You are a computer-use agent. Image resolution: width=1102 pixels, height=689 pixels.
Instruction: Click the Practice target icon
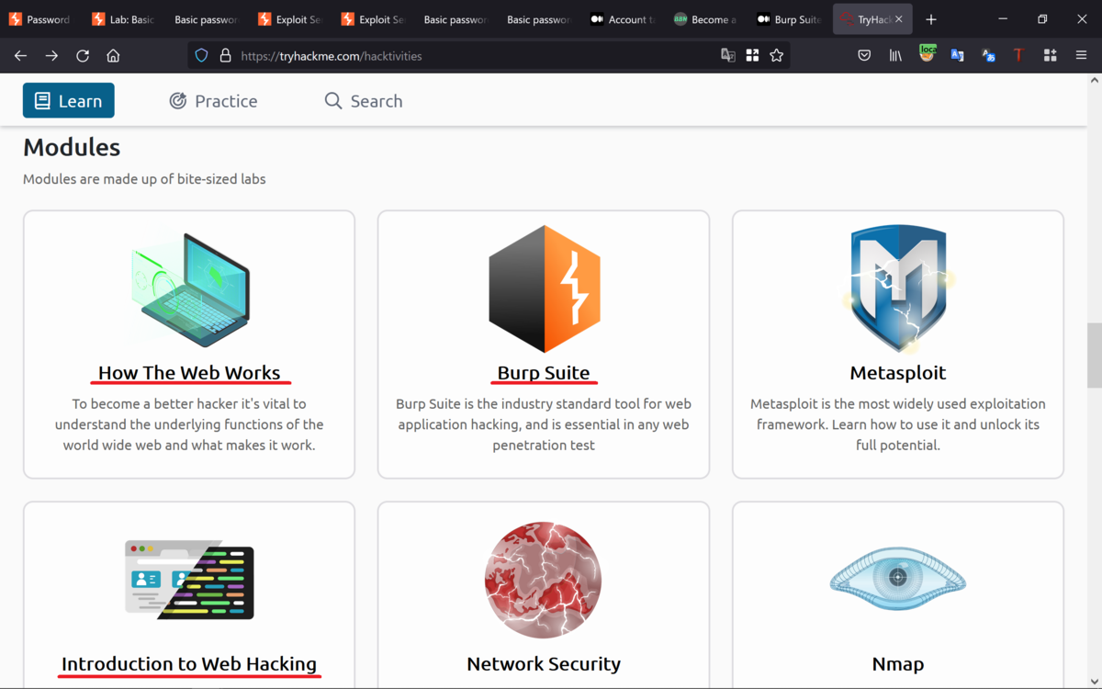[178, 101]
